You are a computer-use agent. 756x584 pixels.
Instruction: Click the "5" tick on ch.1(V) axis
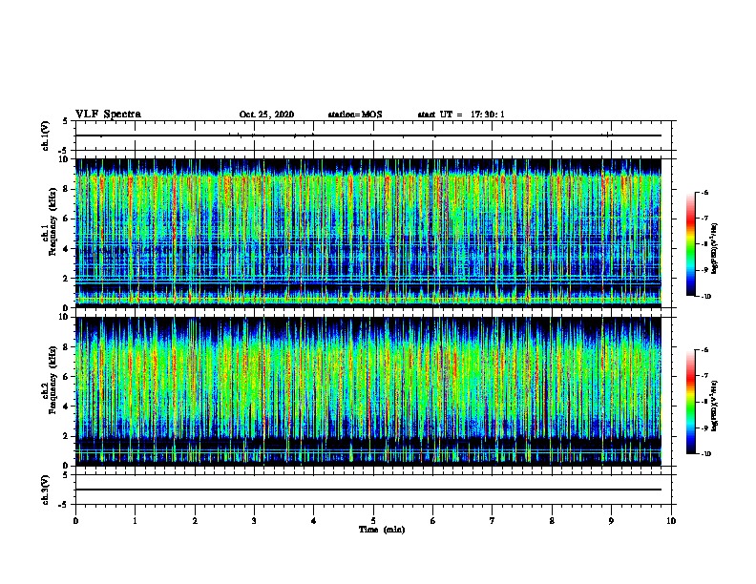[x=66, y=121]
